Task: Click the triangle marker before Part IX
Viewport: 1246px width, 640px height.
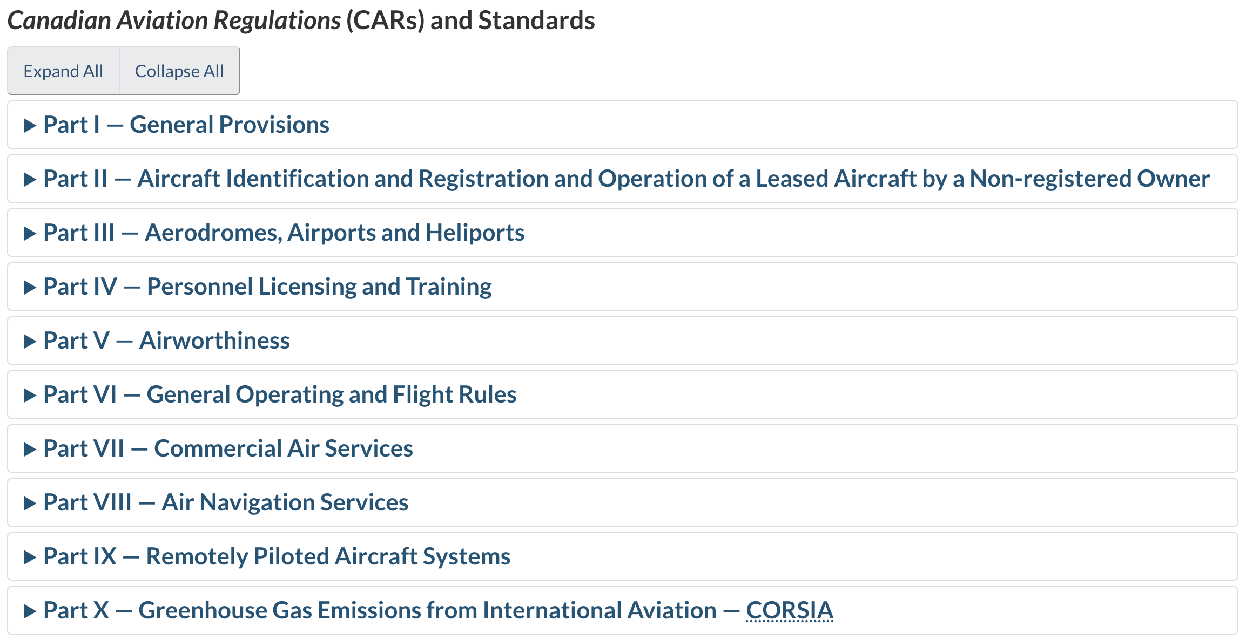Action: point(30,557)
